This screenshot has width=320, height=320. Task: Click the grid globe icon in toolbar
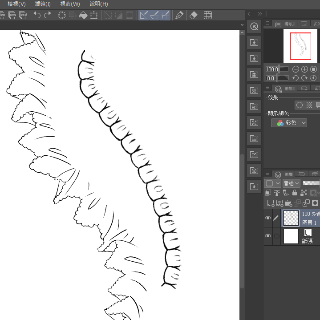tap(208, 15)
